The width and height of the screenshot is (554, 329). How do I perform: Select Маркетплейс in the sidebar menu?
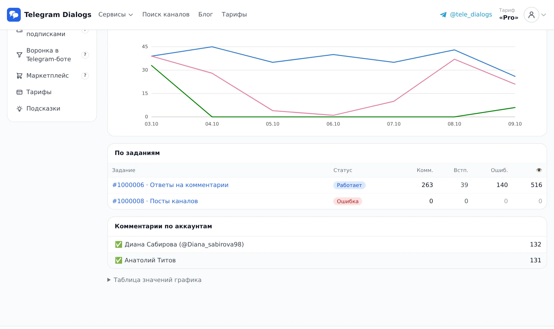coord(48,76)
